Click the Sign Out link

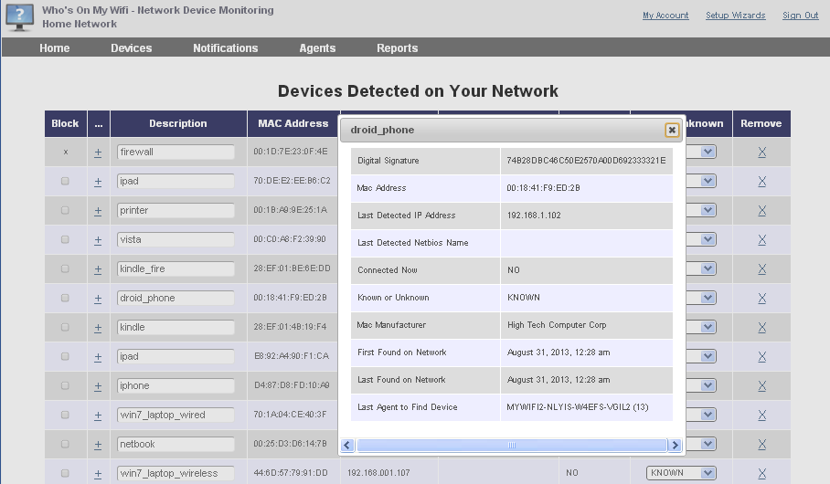click(x=800, y=16)
